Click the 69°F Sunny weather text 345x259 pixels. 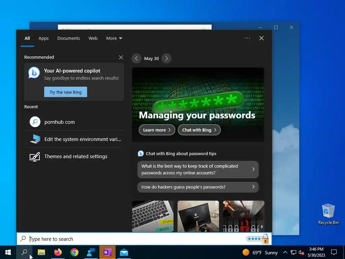[265, 252]
